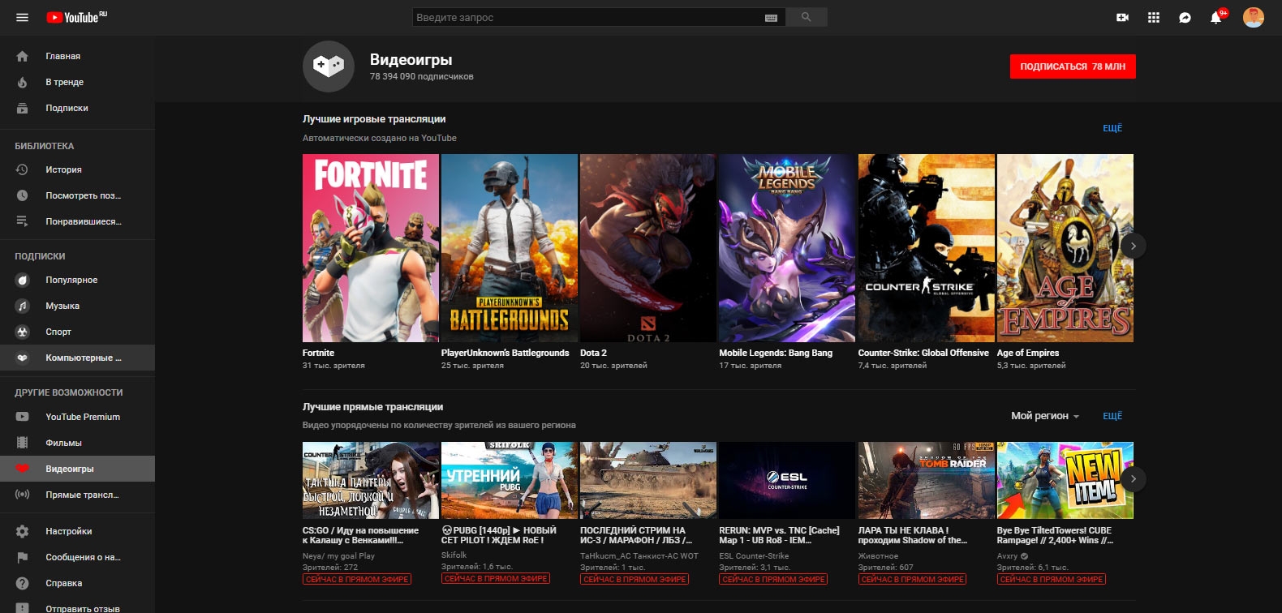Click the 'Age of Empires' title text

pos(1028,353)
